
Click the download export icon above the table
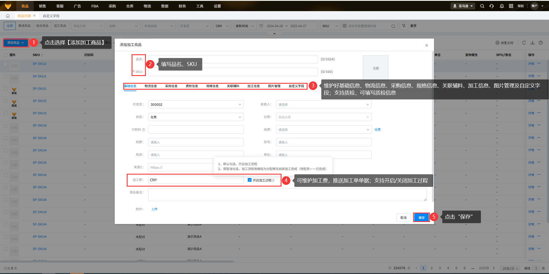point(532,43)
